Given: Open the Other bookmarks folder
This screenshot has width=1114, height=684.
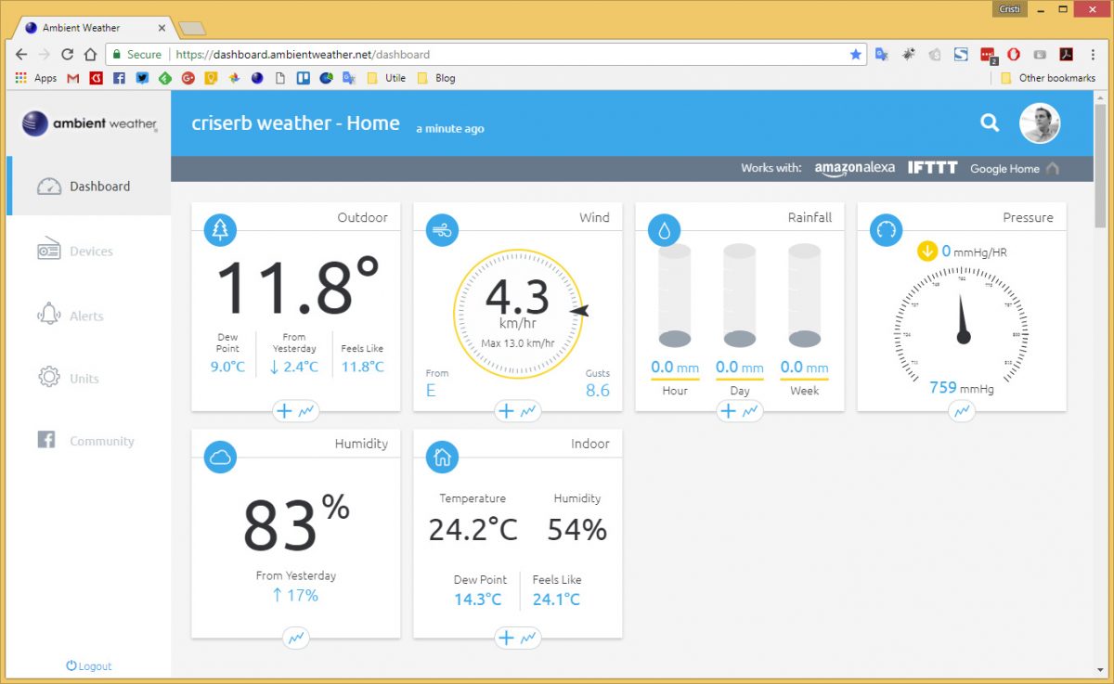Looking at the screenshot, I should [x=1048, y=78].
